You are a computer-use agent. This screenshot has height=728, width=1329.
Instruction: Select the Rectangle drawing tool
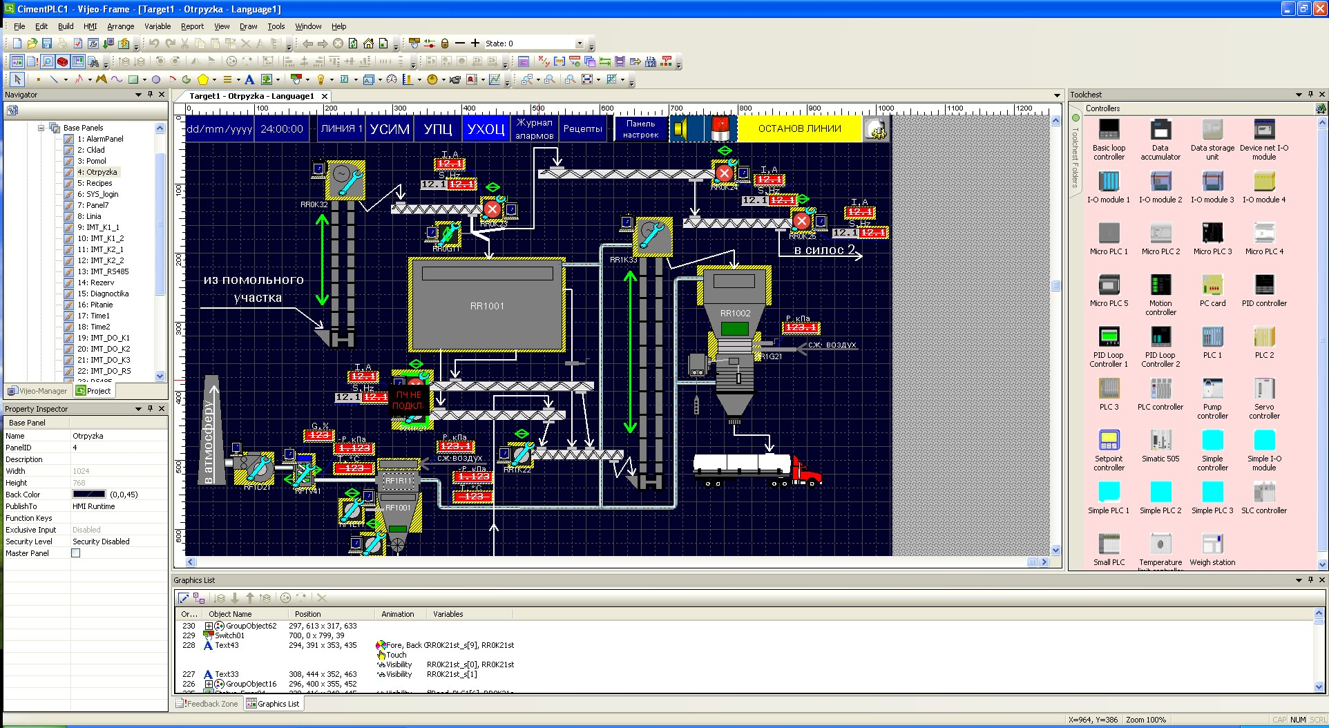pos(133,79)
